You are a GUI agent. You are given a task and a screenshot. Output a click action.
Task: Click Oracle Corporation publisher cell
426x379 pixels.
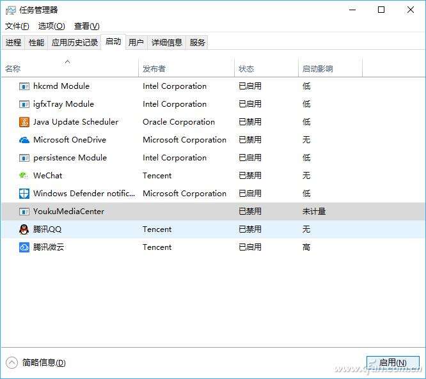pos(178,122)
